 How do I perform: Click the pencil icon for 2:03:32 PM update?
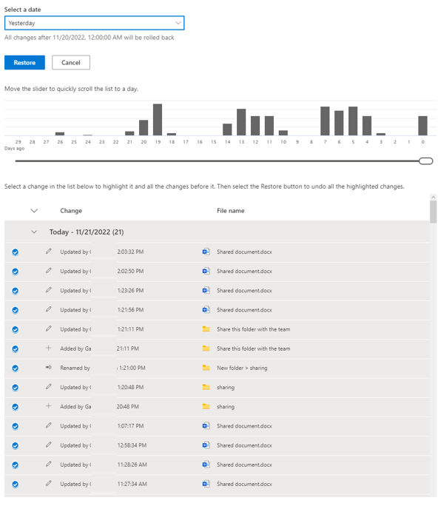tap(48, 251)
